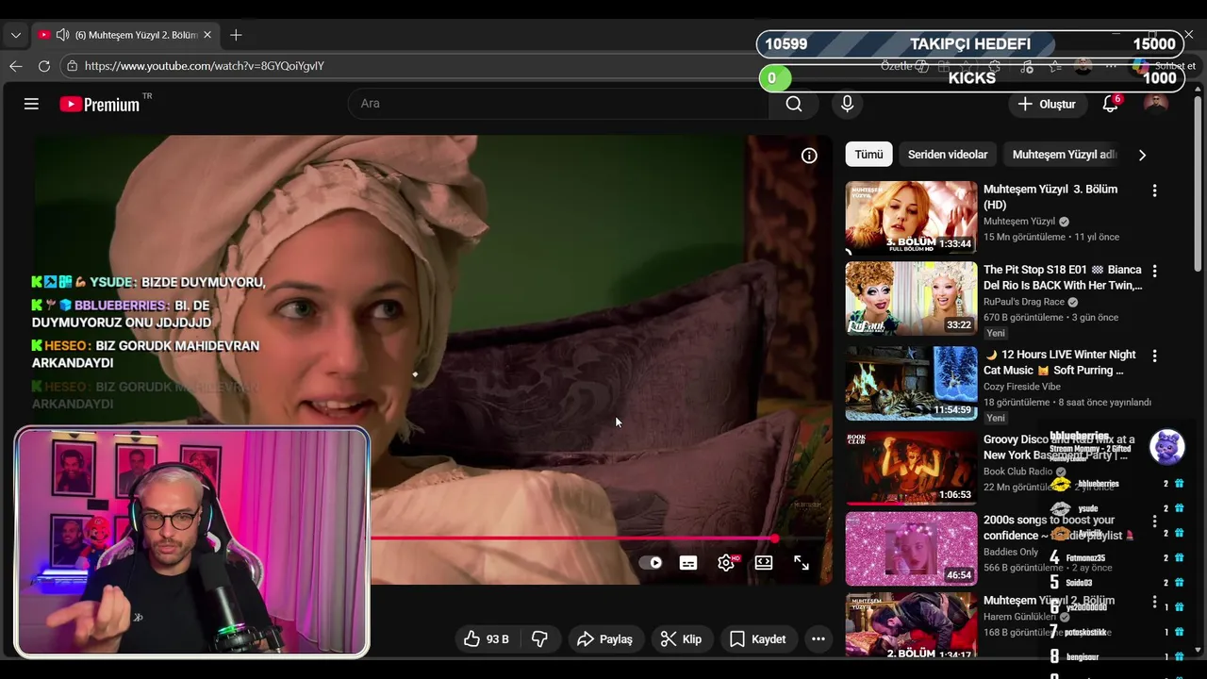Click 12 Hours LIVE Winter Night title
Image resolution: width=1207 pixels, height=679 pixels.
1060,362
